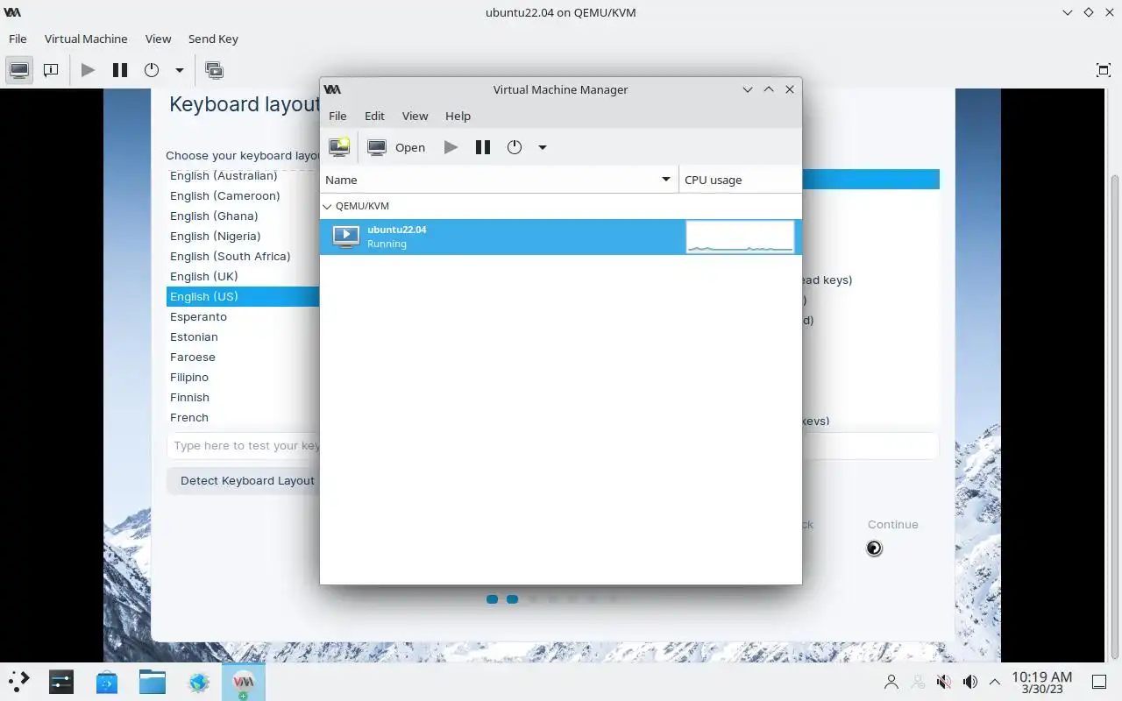Screen dimensions: 1122x701
Task: Collapse the QEMU/KVM connection group
Action: 327,207
